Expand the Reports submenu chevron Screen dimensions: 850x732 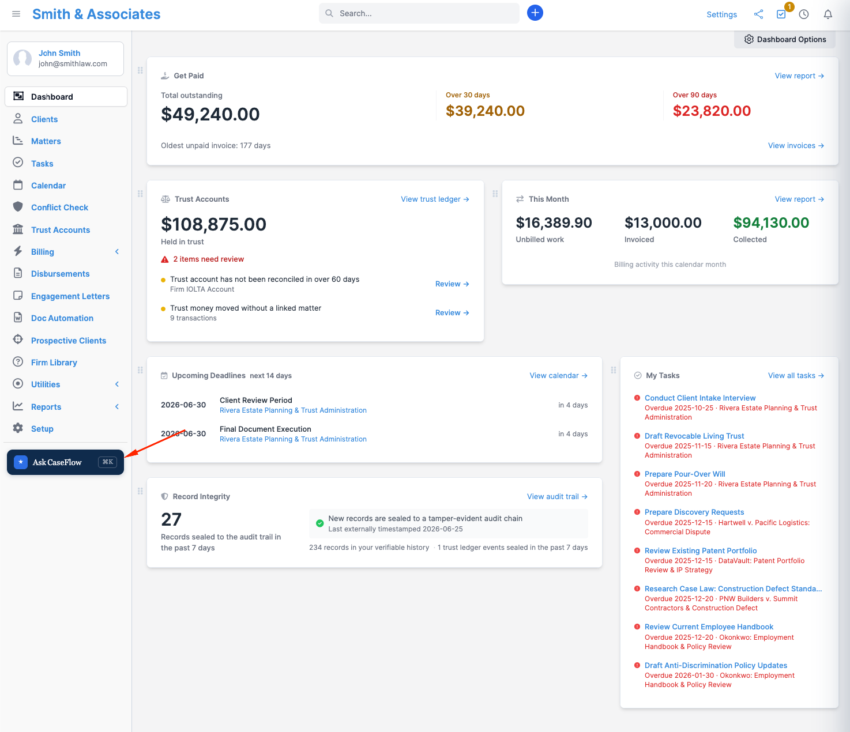117,407
